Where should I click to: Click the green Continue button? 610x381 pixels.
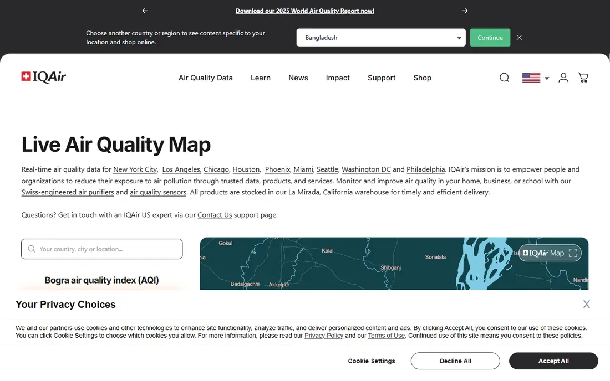tap(490, 38)
